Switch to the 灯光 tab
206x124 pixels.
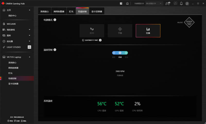pyautogui.click(x=71, y=11)
